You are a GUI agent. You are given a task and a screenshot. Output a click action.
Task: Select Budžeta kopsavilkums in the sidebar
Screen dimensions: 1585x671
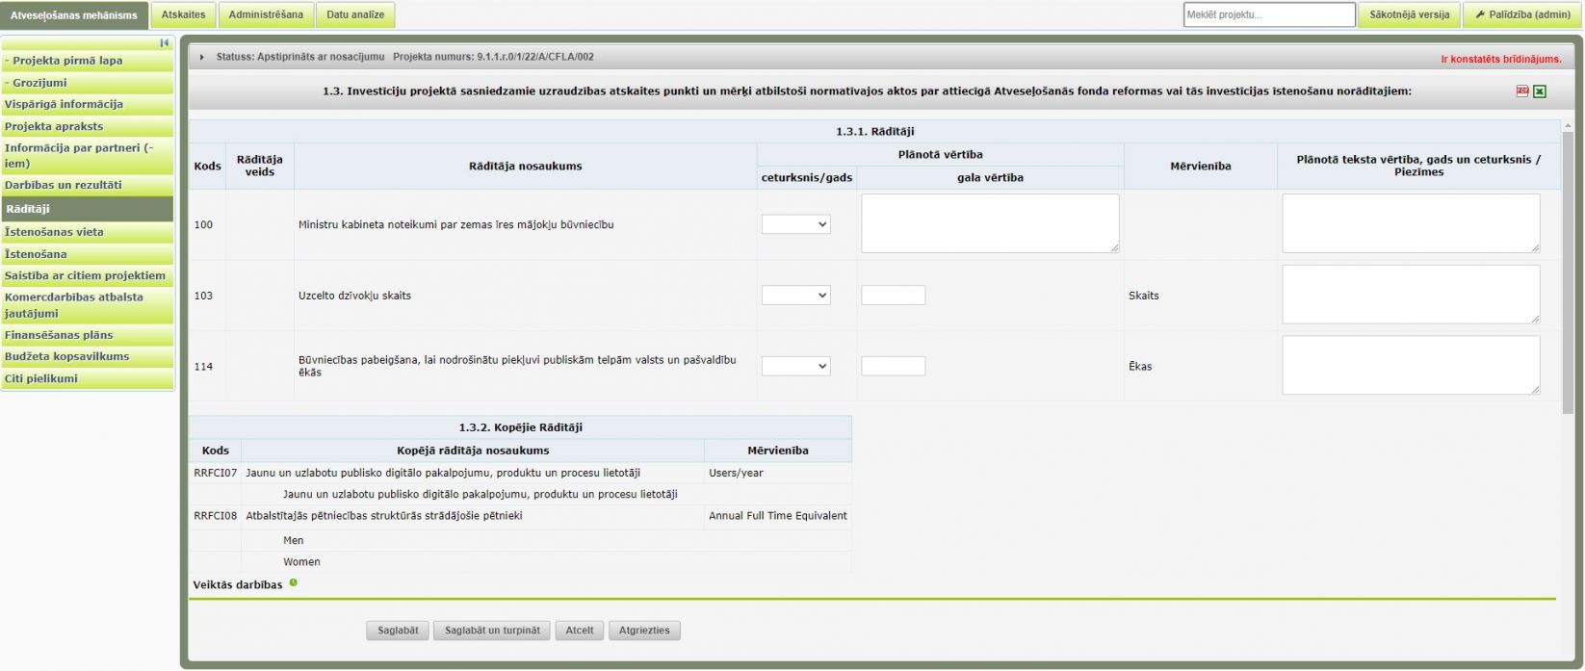(x=66, y=356)
